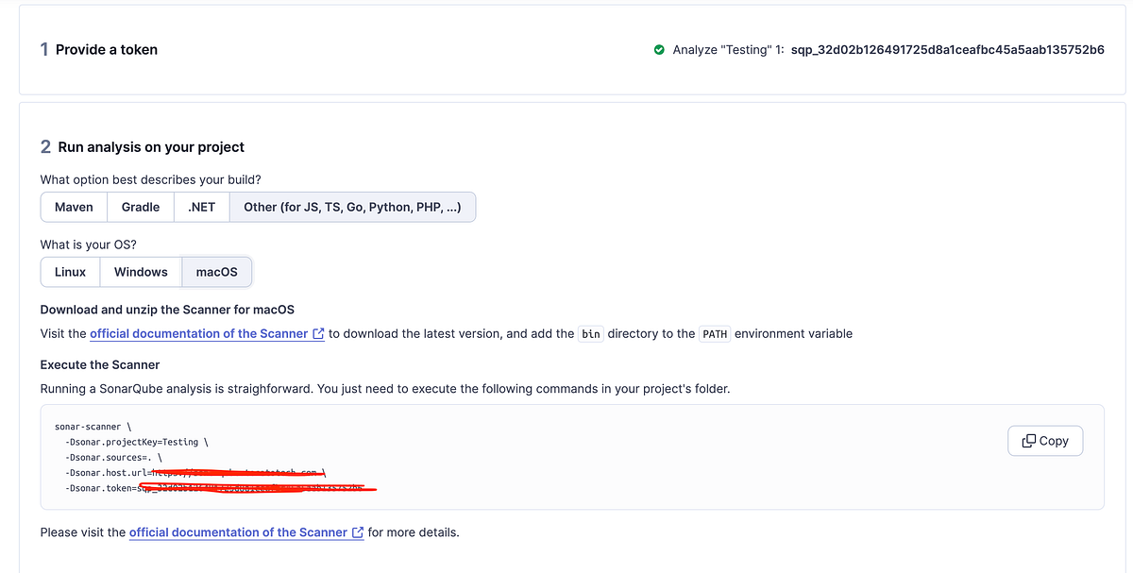The width and height of the screenshot is (1133, 573).
Task: Choose the .NET build option
Action: (x=202, y=207)
